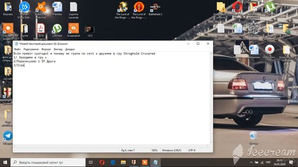Select the QR code image file

(253, 31)
